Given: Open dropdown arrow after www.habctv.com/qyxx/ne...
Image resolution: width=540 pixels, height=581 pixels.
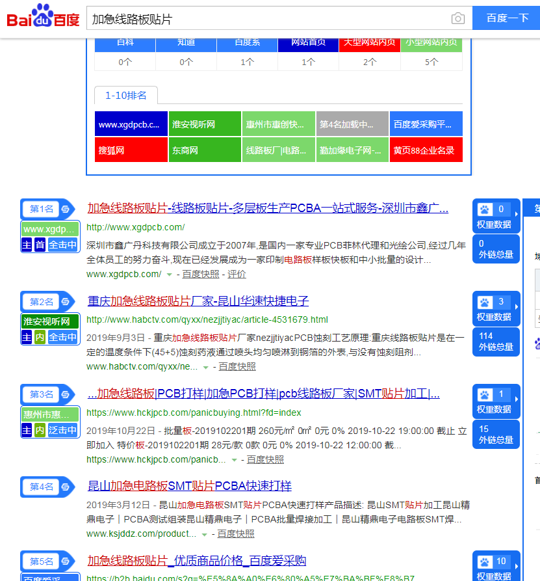Looking at the screenshot, I should 206,367.
